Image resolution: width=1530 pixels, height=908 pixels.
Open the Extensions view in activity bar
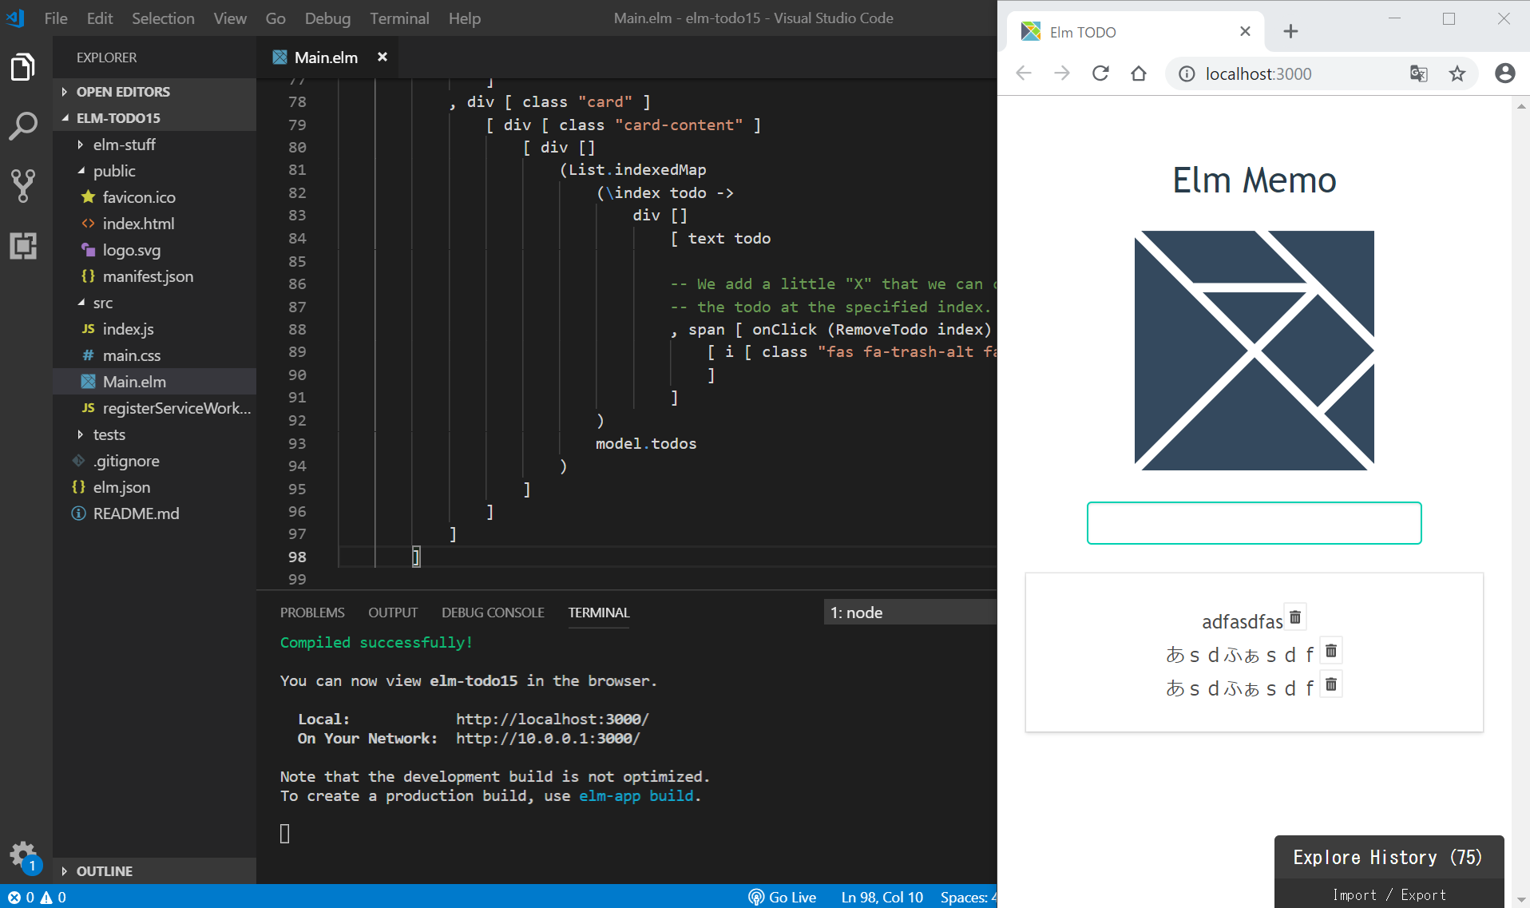(x=23, y=245)
